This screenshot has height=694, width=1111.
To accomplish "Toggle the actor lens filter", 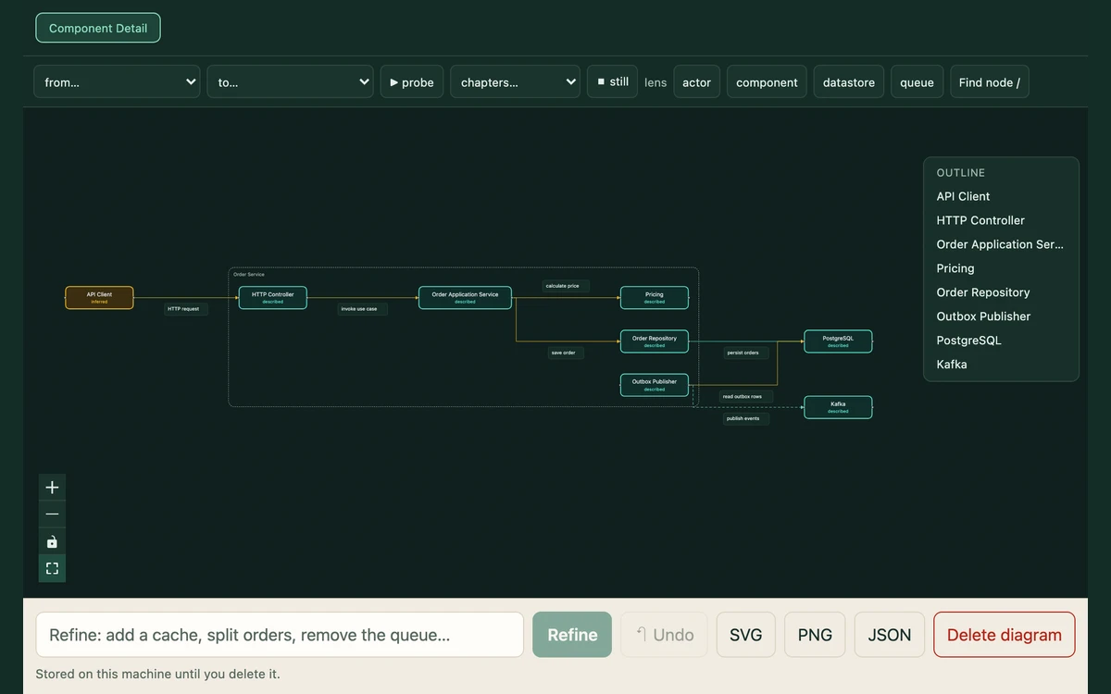I will pos(696,81).
